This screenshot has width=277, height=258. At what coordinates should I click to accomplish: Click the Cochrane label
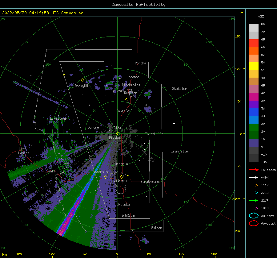tap(101, 171)
